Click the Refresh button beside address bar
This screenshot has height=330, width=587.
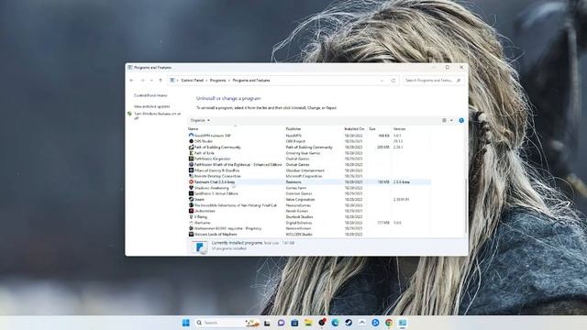point(393,81)
